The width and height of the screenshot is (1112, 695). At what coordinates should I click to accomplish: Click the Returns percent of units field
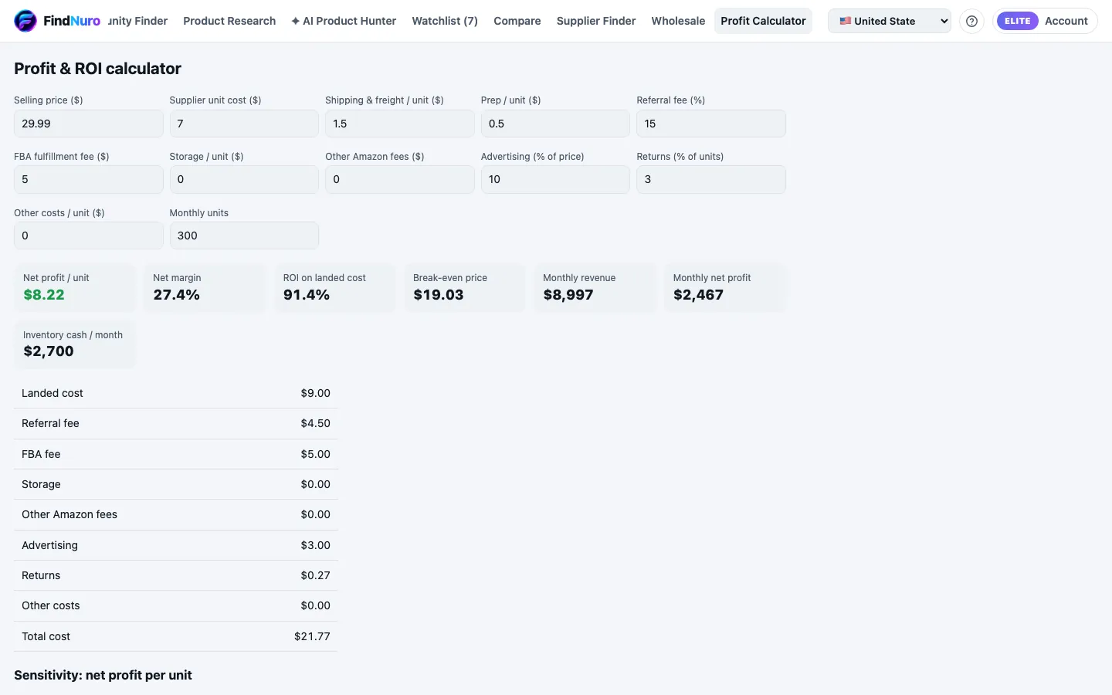711,179
